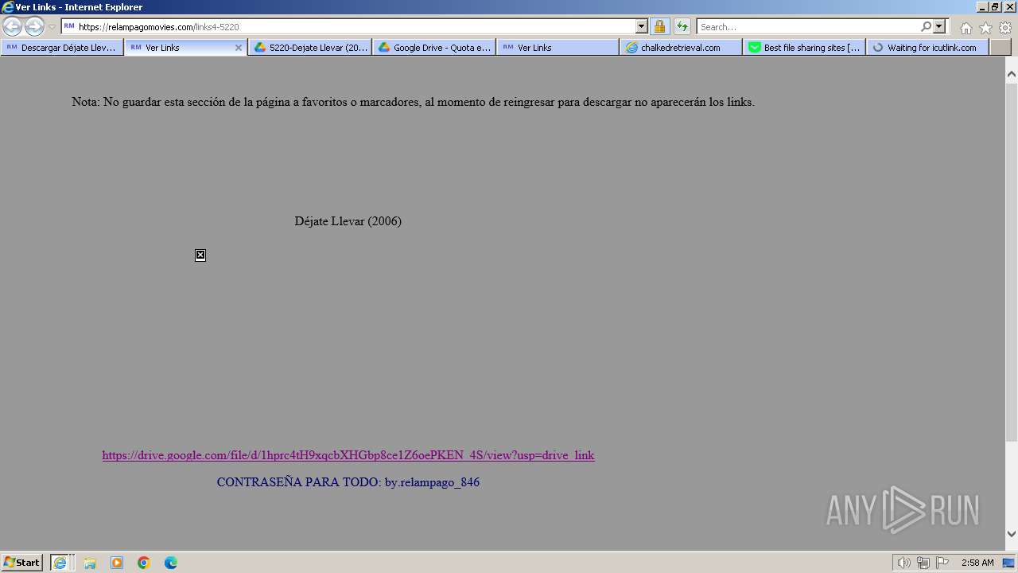Restore down the Internet Explorer window

pyautogui.click(x=995, y=7)
